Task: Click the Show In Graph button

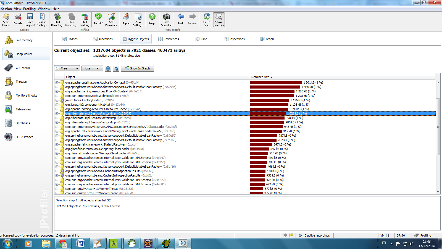Action: coord(137,68)
